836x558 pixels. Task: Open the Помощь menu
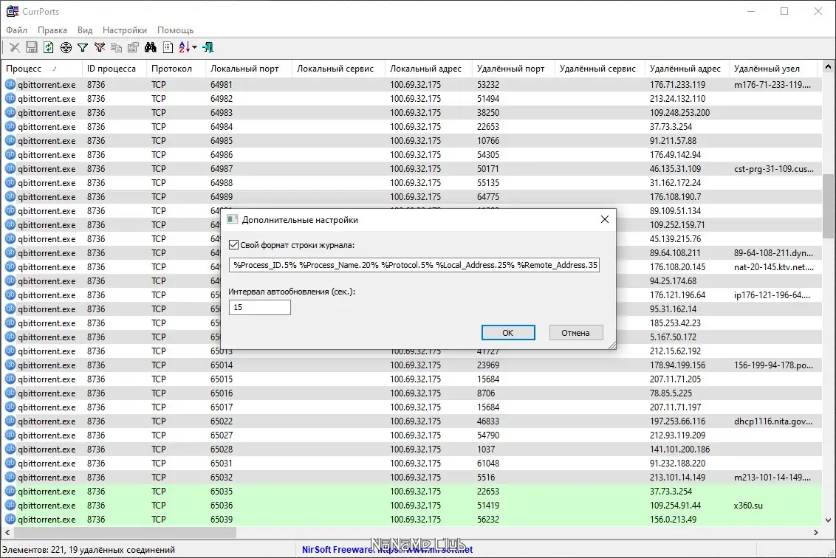176,30
